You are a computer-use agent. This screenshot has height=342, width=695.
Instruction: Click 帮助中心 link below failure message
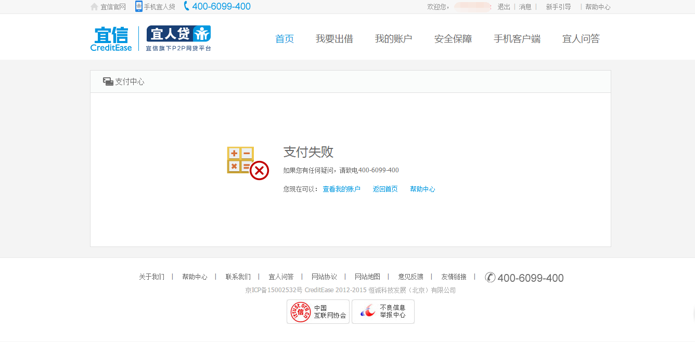coord(422,189)
